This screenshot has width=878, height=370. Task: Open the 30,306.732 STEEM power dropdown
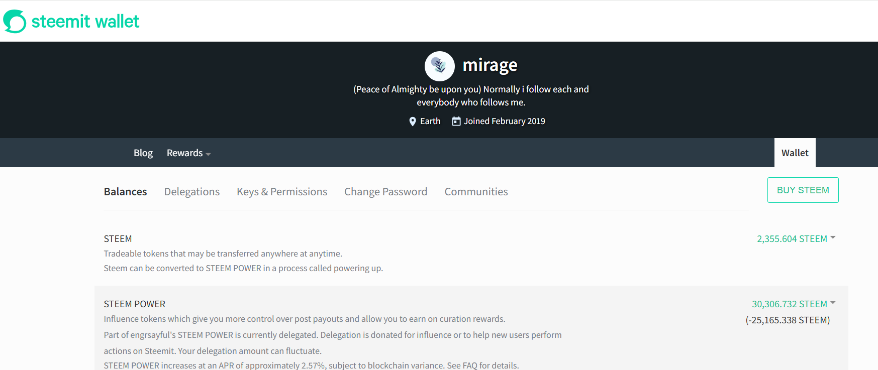coord(794,304)
